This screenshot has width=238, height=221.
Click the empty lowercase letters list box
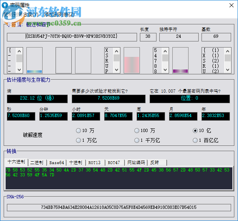click(64, 60)
